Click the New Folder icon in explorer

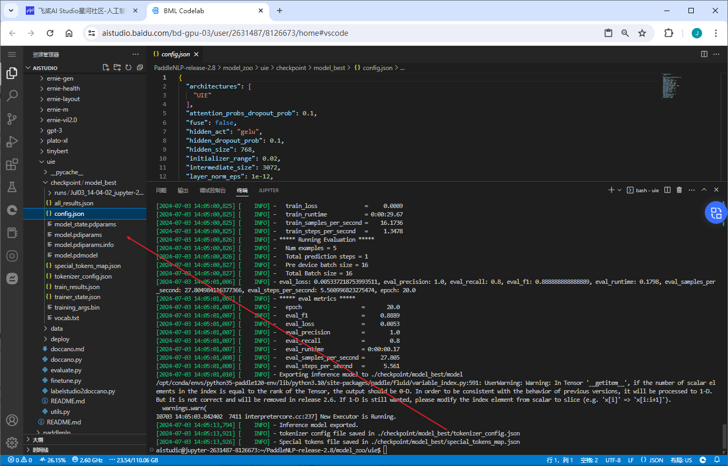coord(117,68)
